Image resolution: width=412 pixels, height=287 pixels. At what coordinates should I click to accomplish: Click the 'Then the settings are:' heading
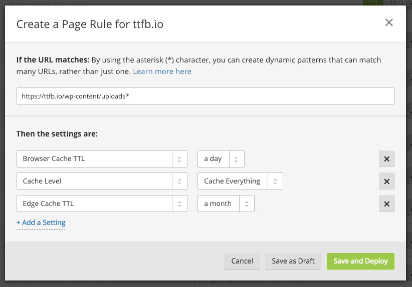point(57,134)
